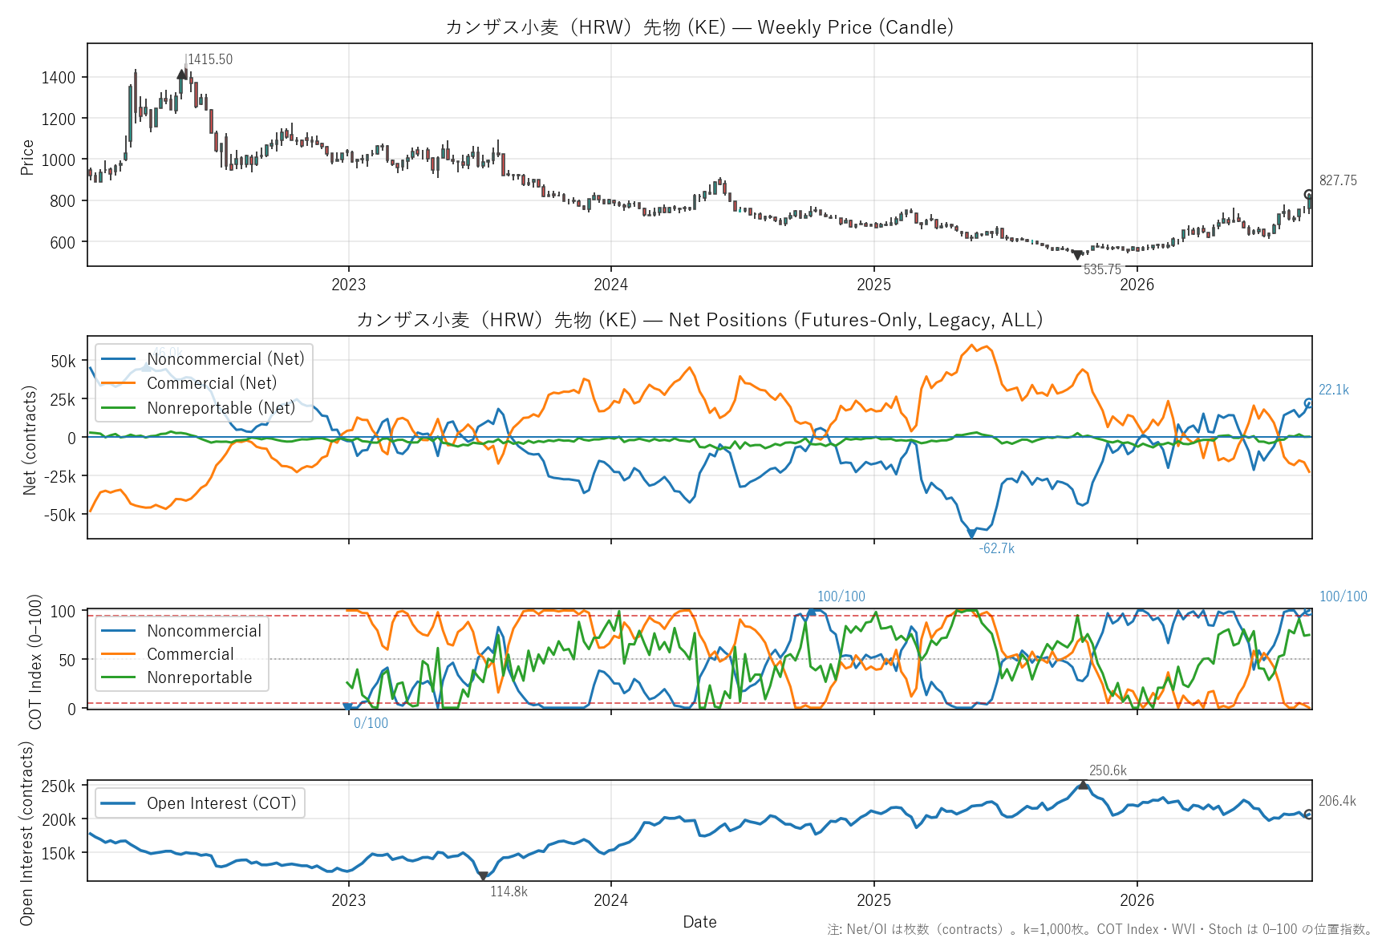Click the triangle marker at open interest peak
Viewport: 1386px width, 946px height.
tap(1083, 785)
